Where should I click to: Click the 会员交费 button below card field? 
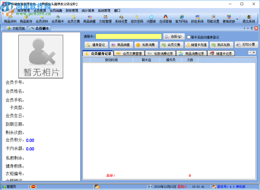(172, 45)
